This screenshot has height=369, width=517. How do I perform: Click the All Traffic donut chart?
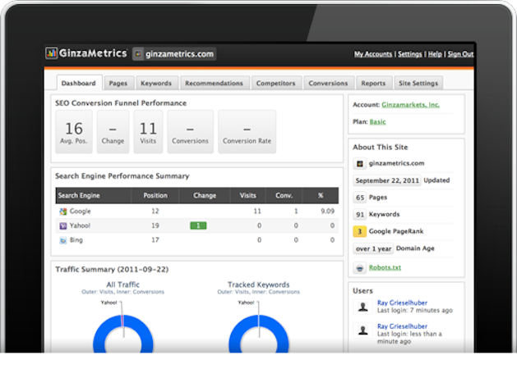(x=123, y=334)
